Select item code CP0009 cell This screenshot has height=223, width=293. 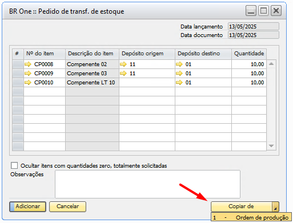(x=45, y=74)
